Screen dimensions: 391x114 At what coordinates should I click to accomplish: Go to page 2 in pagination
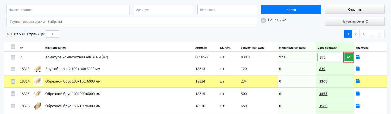355,34
